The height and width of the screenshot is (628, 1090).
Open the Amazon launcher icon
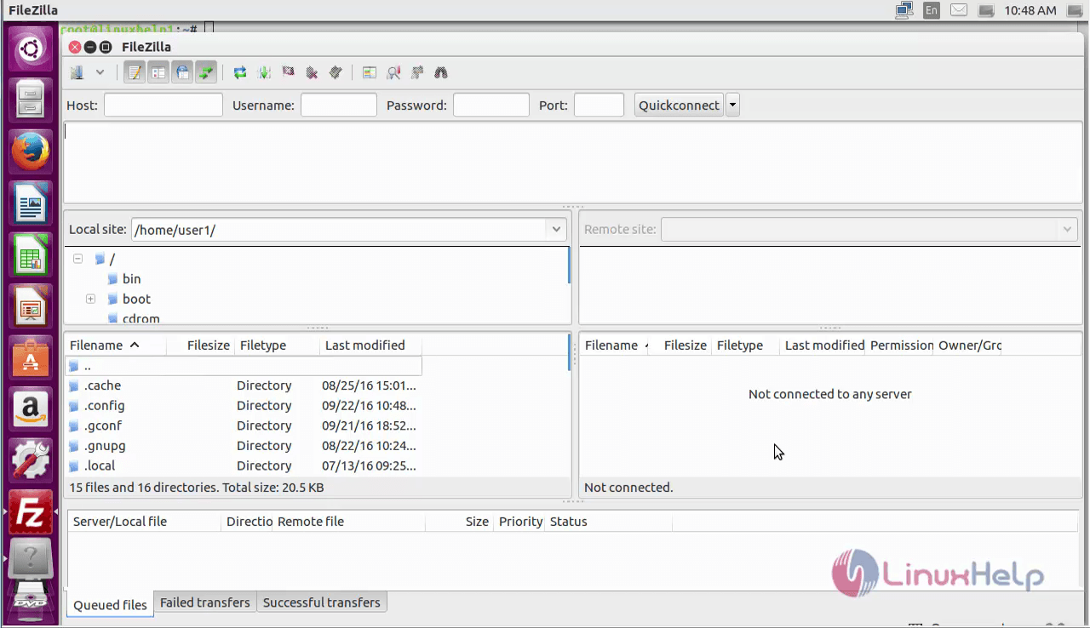pos(32,410)
